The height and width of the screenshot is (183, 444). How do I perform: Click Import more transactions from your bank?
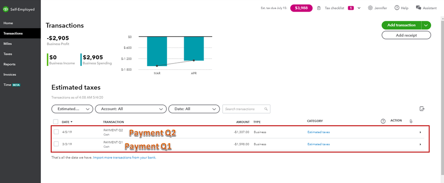click(x=125, y=158)
